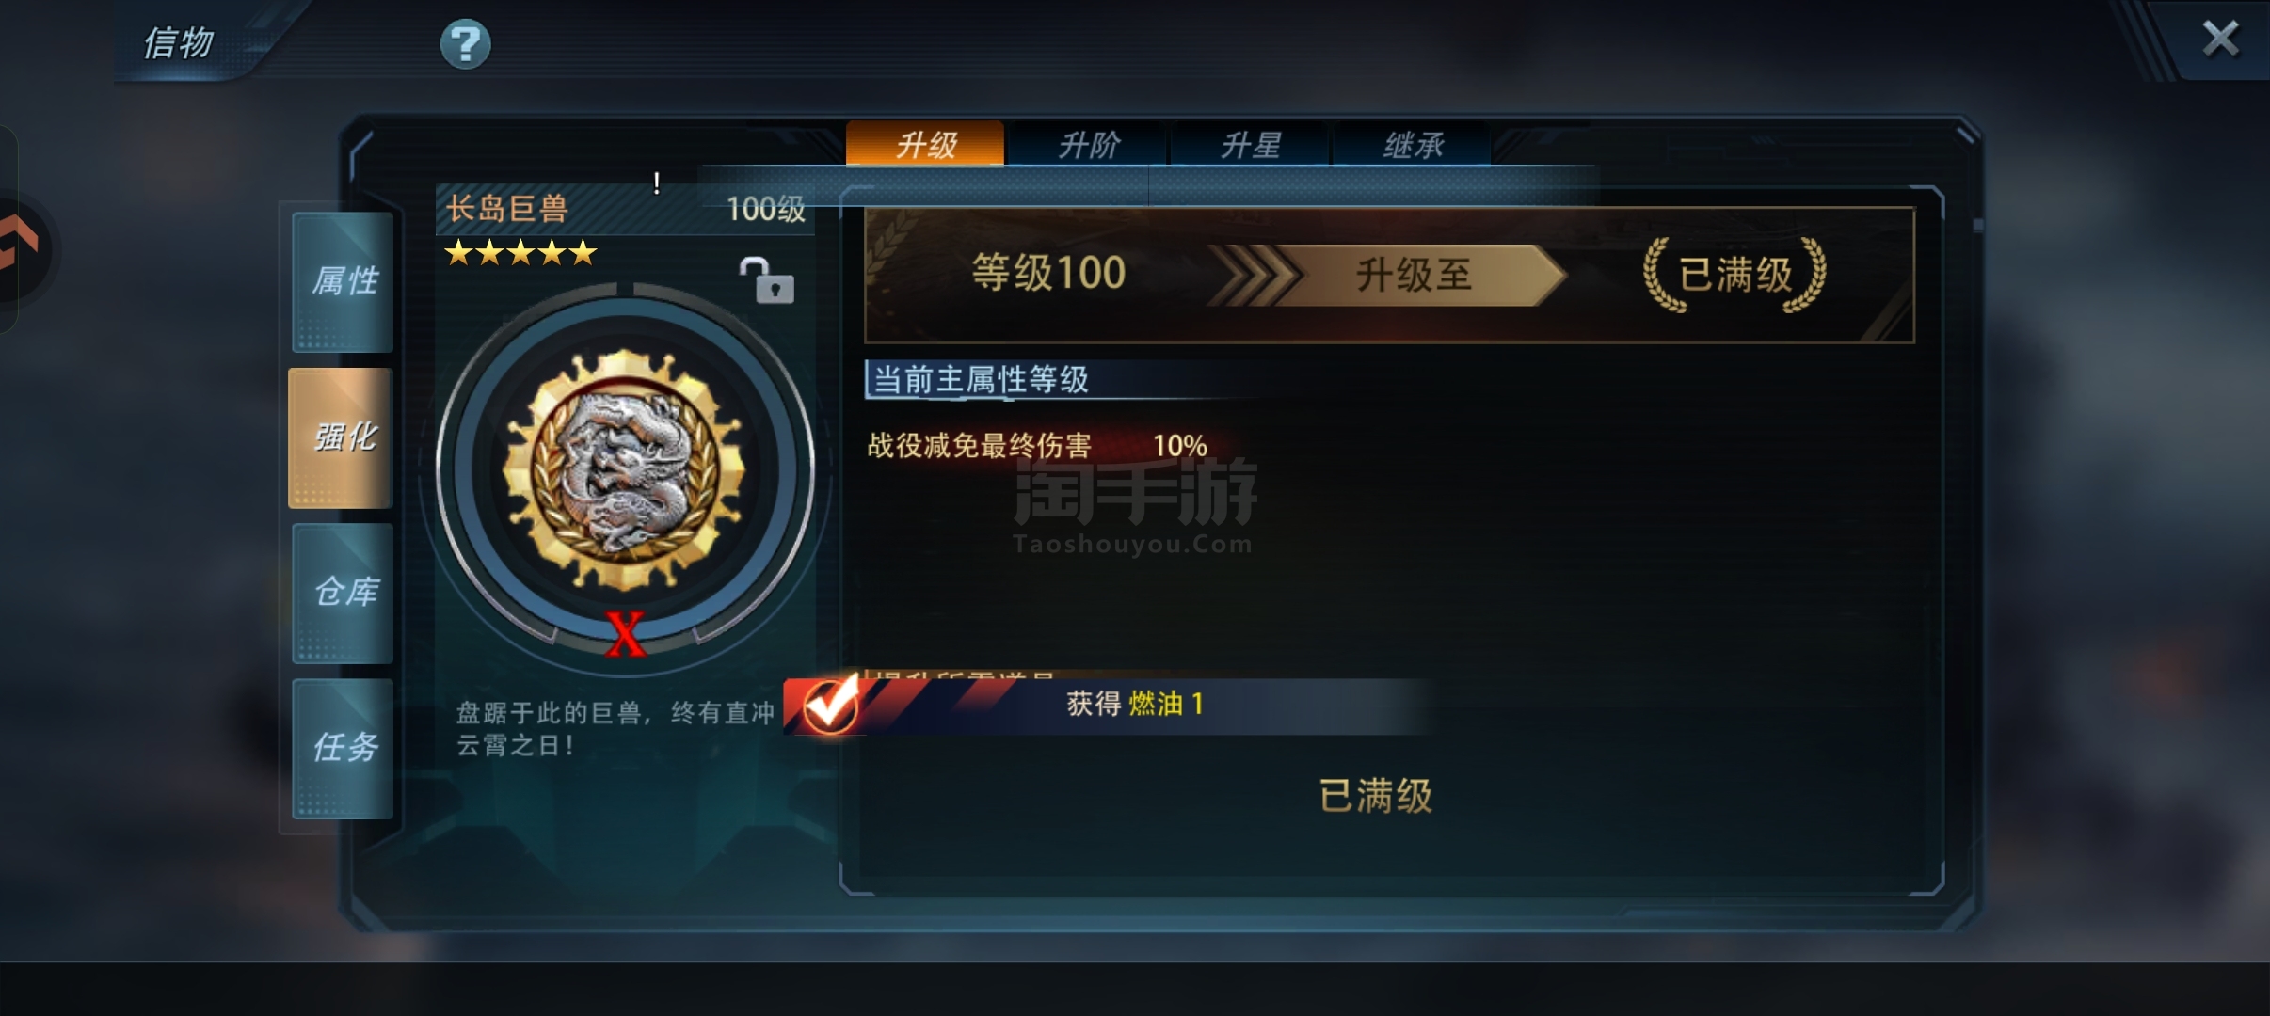Click the 已满级 laurel wreath badge
Image resolution: width=2270 pixels, height=1016 pixels.
pyautogui.click(x=1734, y=274)
